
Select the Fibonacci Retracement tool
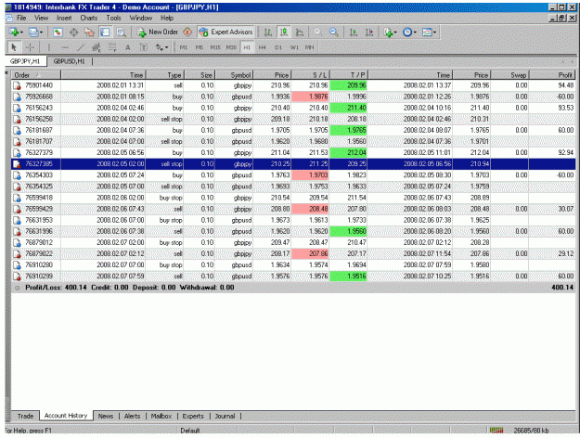pyautogui.click(x=112, y=47)
